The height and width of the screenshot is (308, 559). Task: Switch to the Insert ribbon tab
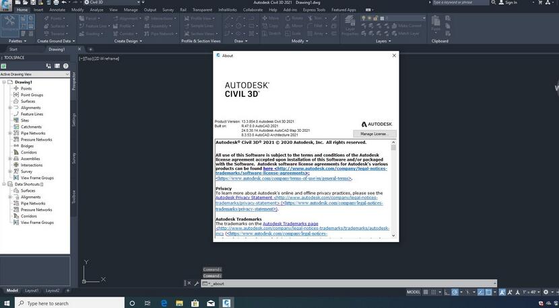[38, 10]
